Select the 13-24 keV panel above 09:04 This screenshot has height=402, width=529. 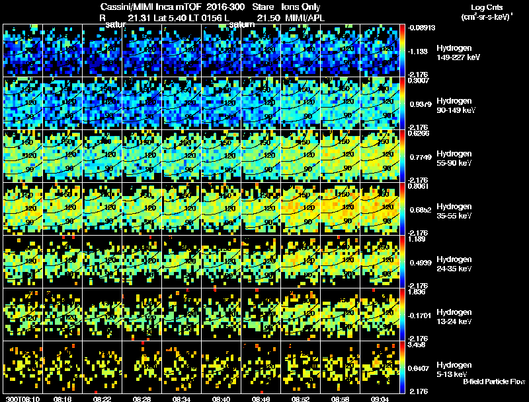[x=380, y=315]
